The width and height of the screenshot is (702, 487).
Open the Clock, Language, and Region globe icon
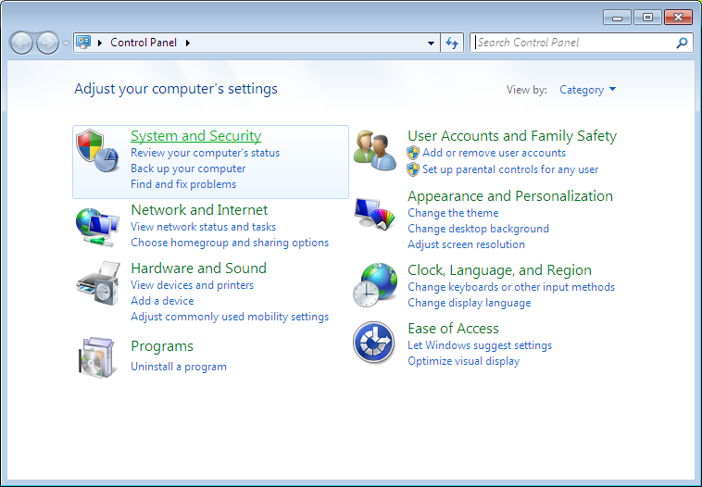click(375, 285)
